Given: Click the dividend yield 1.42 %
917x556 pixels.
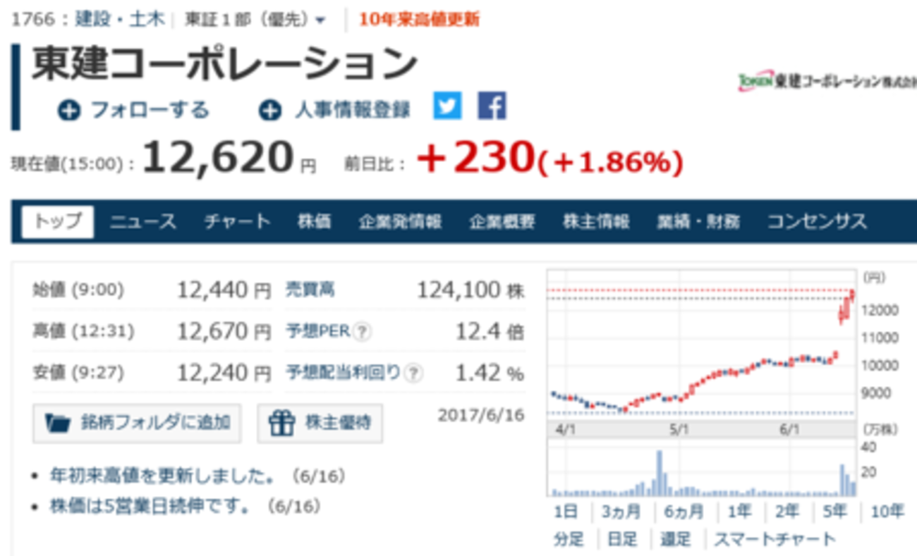Looking at the screenshot, I should pos(490,372).
